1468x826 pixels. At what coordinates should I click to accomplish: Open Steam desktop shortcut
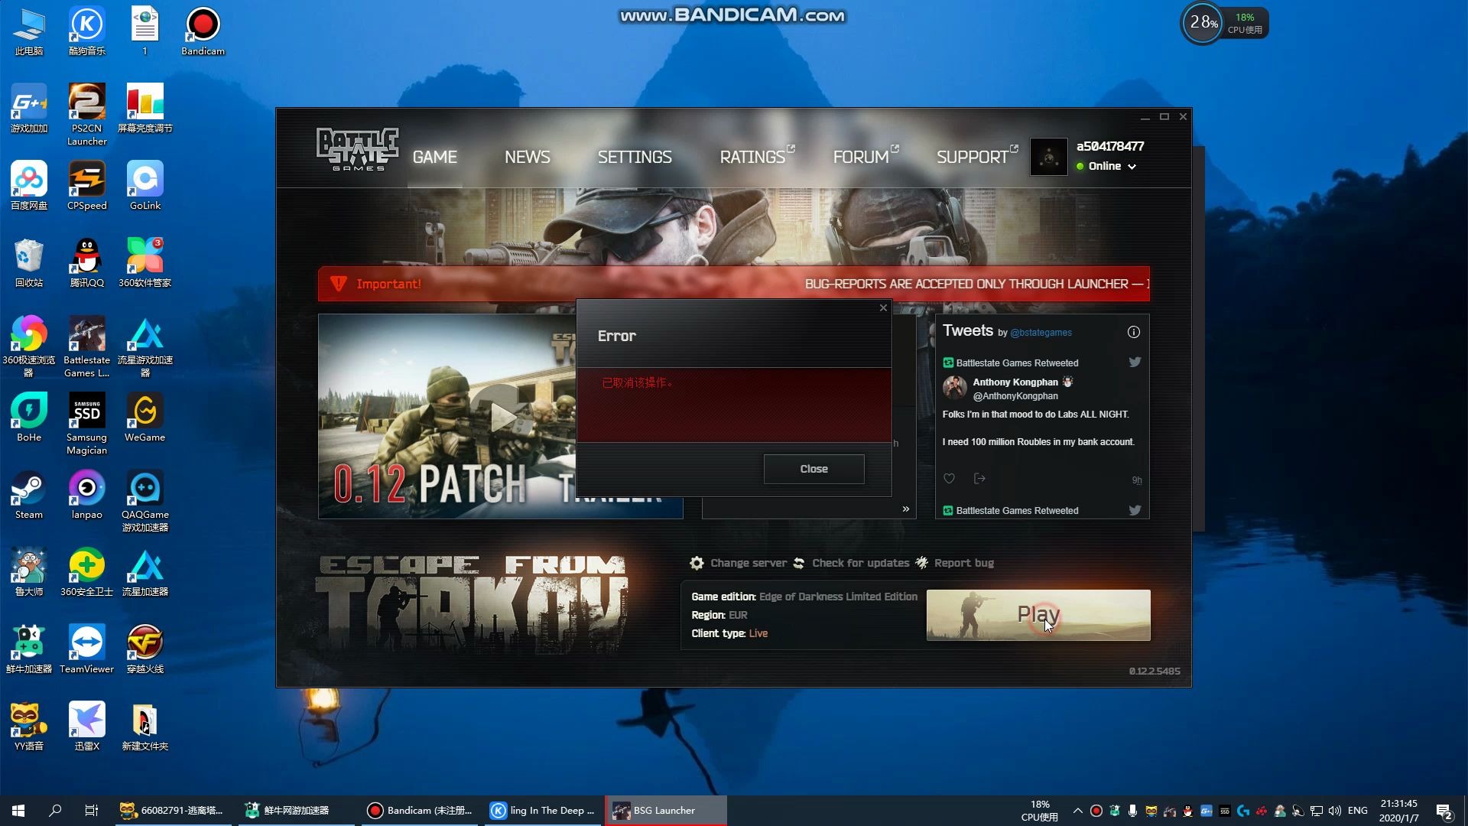pyautogui.click(x=29, y=496)
